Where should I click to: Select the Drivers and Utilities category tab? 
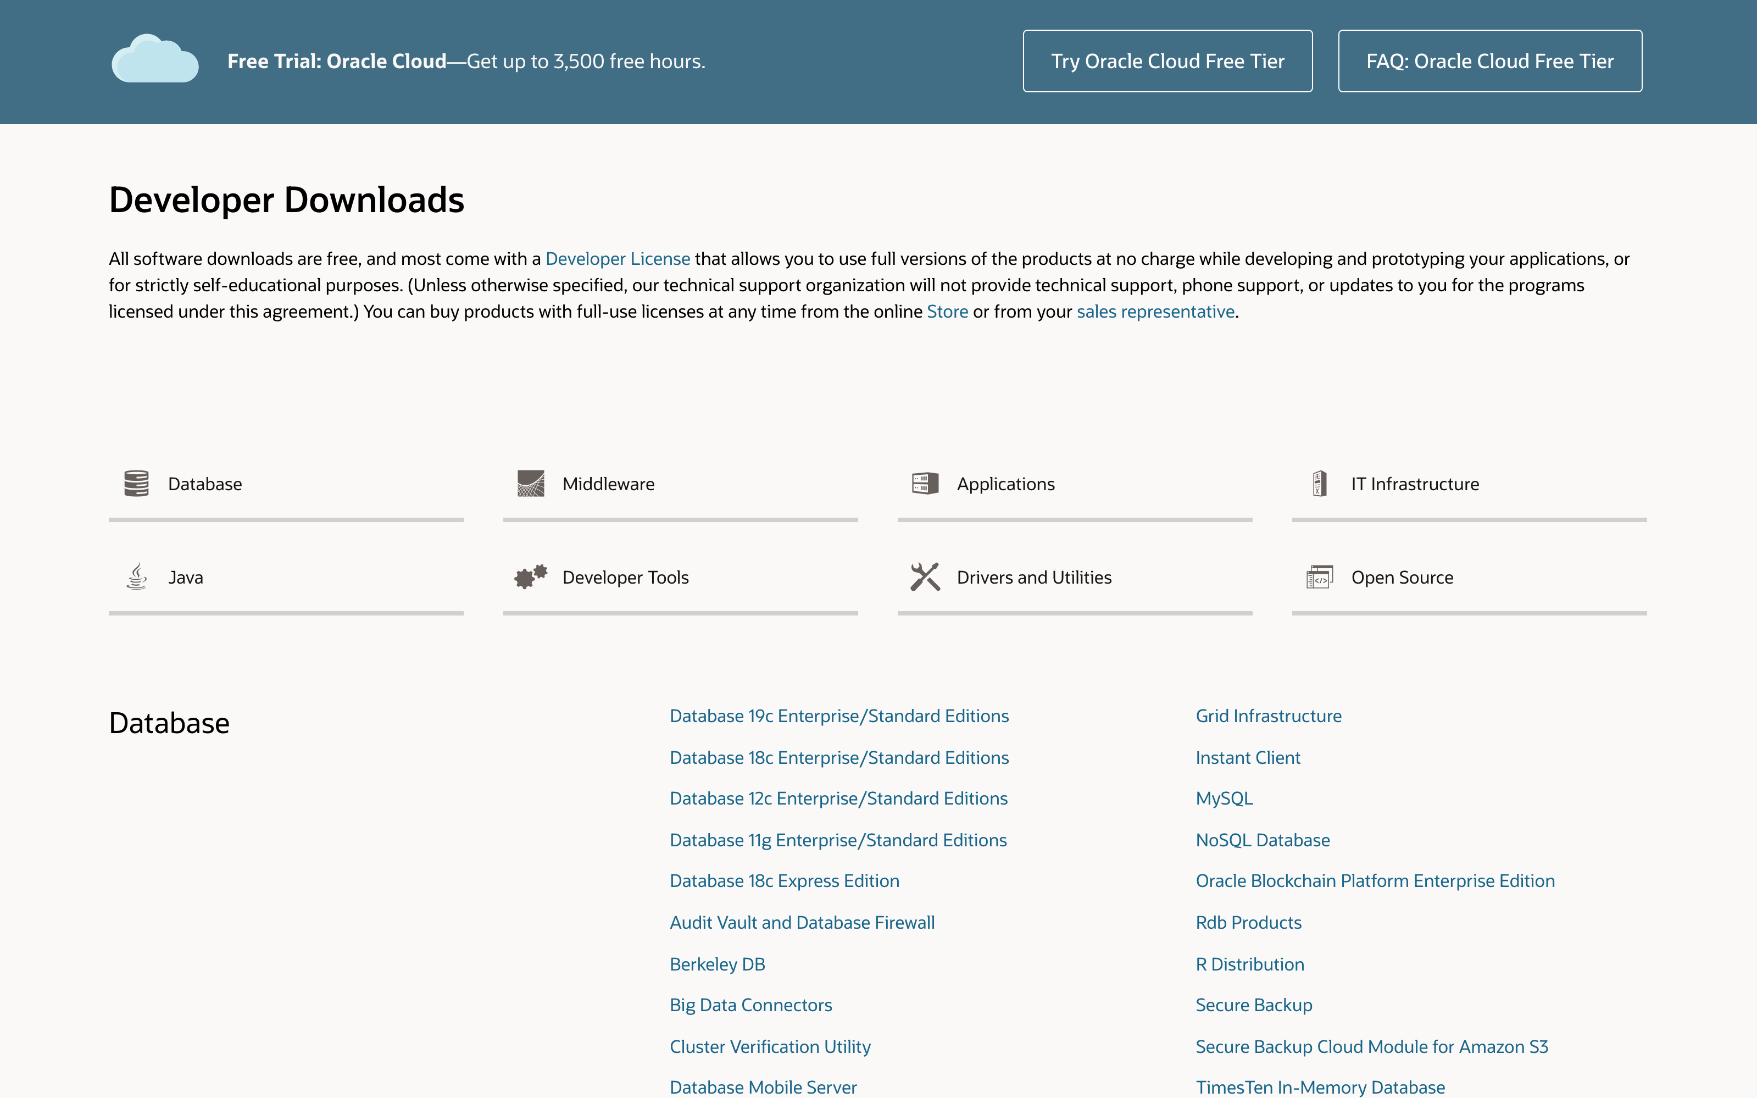[1075, 578]
